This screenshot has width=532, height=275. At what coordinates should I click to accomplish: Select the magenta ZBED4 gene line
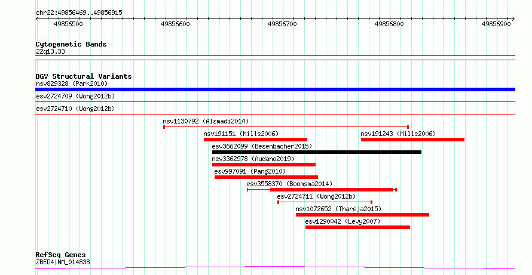pyautogui.click(x=275, y=268)
